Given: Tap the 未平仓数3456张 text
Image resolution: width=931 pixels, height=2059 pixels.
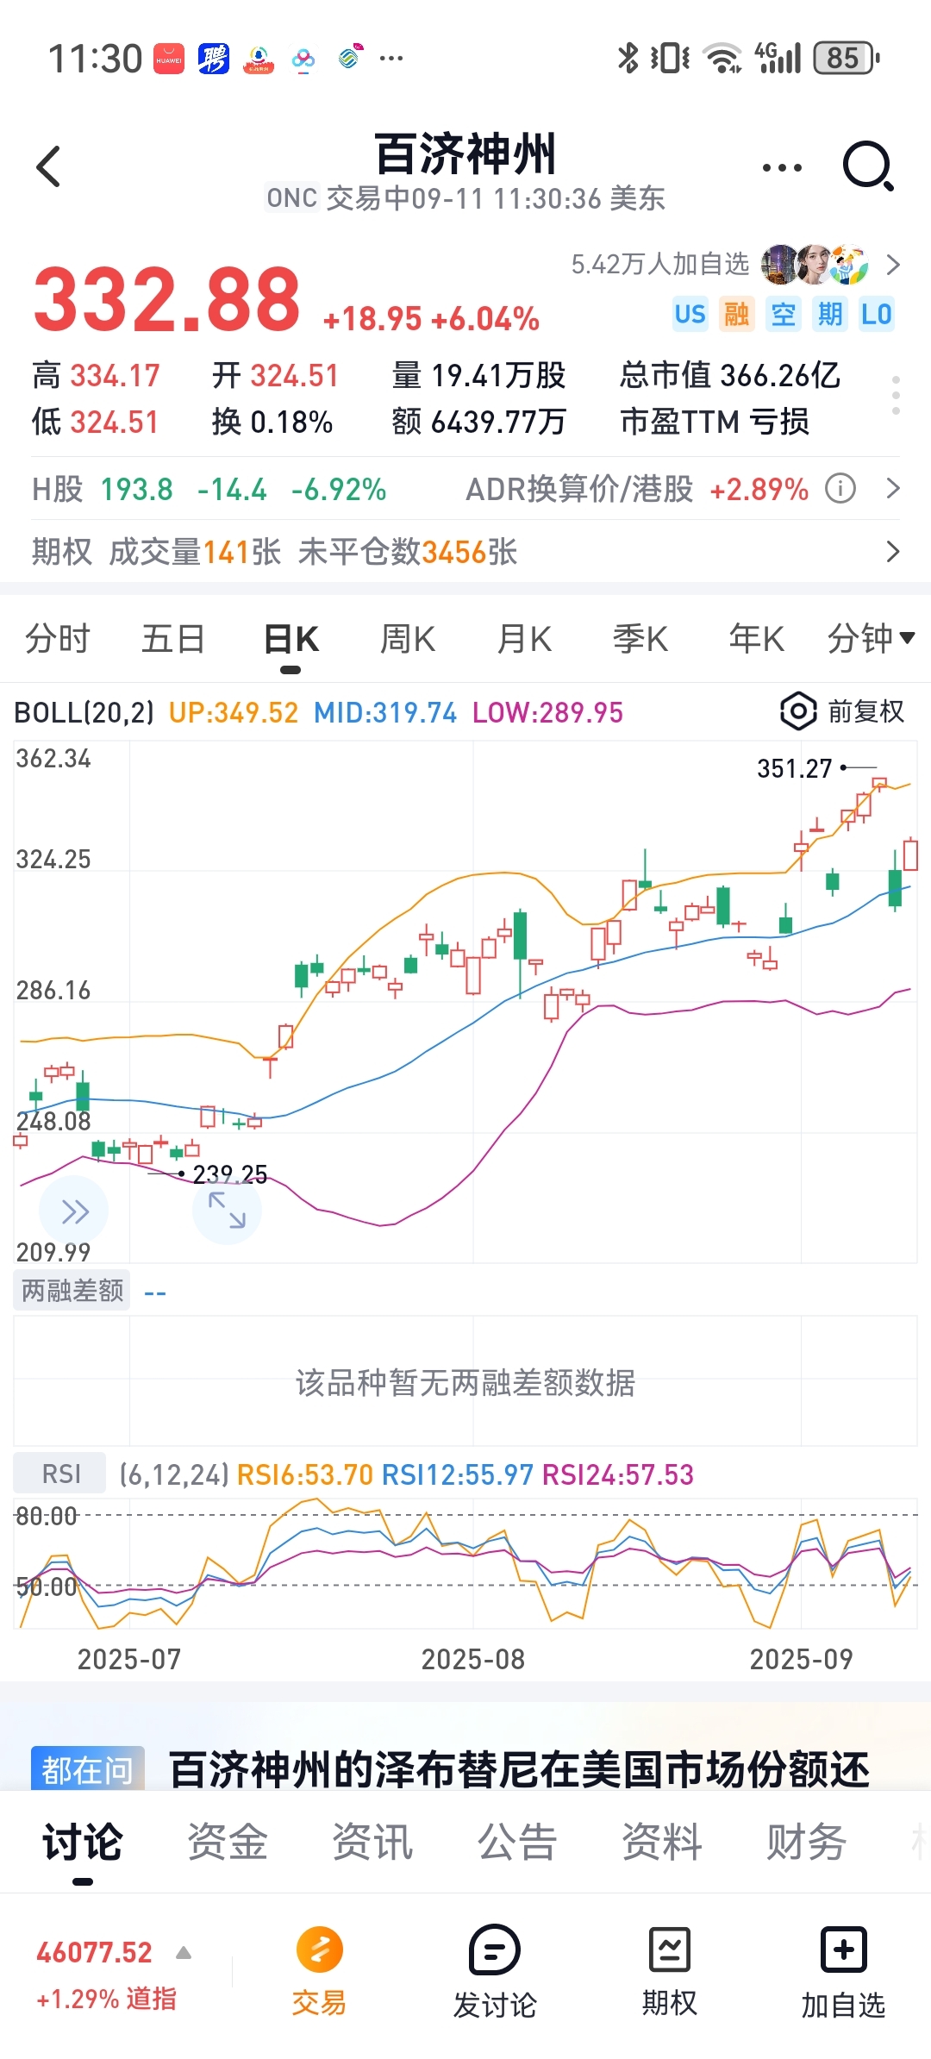Looking at the screenshot, I should pyautogui.click(x=408, y=552).
